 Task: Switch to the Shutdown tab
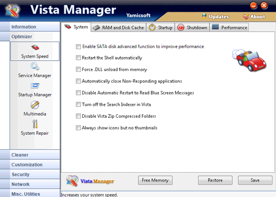[x=192, y=28]
